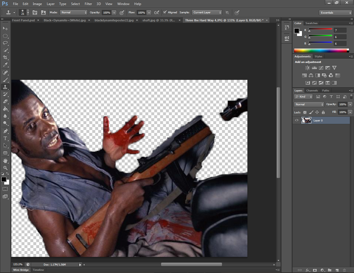Select the Eraser tool
This screenshot has width=354, height=273.
pos(5,101)
